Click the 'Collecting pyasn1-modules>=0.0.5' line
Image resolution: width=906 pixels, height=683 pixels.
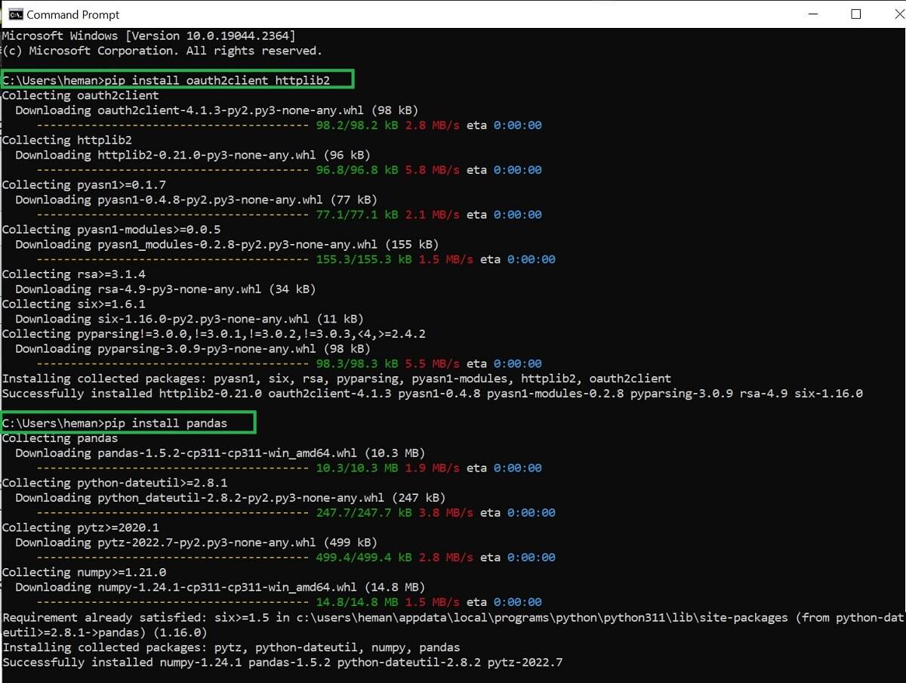click(x=111, y=229)
